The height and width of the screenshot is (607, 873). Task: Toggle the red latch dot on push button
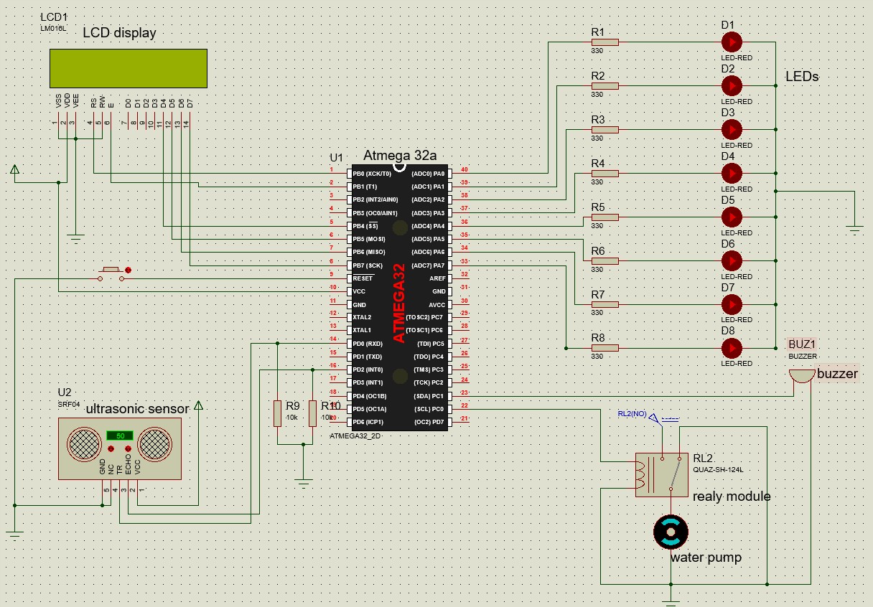pyautogui.click(x=129, y=270)
